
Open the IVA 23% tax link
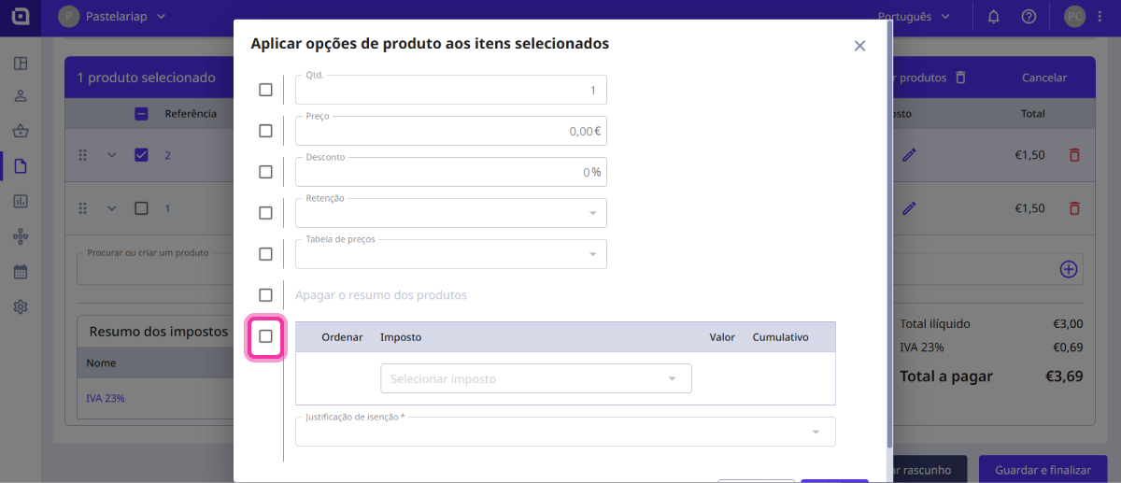click(106, 398)
